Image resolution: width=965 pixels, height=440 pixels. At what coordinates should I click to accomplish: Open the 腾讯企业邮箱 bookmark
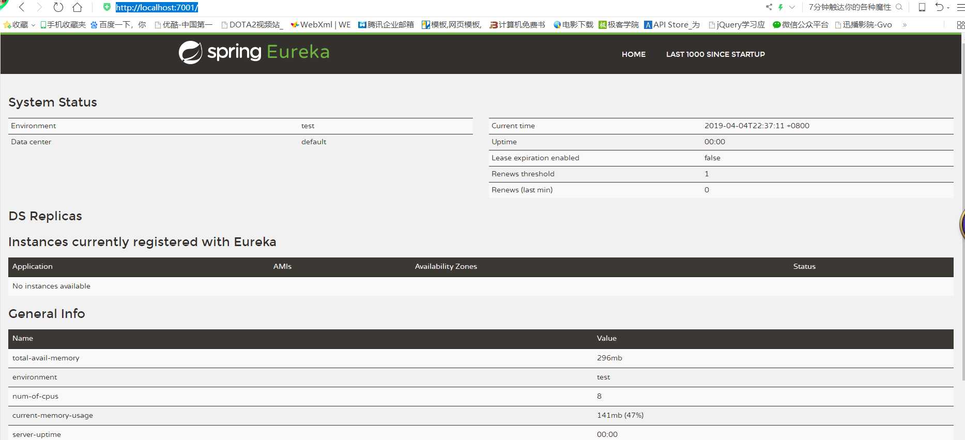coord(386,25)
